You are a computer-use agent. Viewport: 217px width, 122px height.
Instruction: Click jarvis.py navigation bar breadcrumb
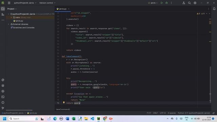pyautogui.click(x=32, y=113)
